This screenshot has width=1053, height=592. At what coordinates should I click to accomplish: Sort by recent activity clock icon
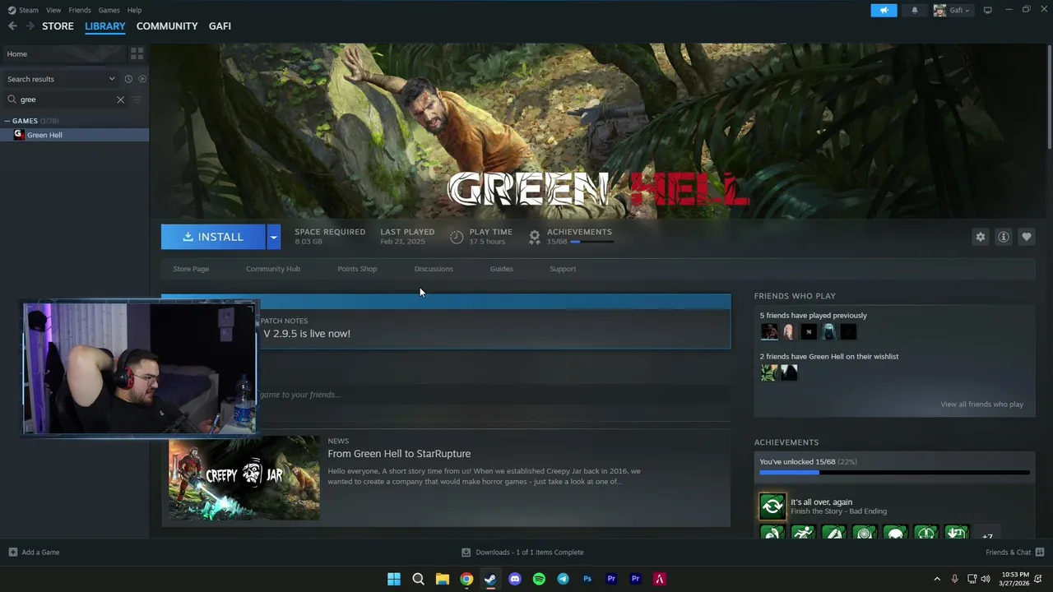click(128, 79)
